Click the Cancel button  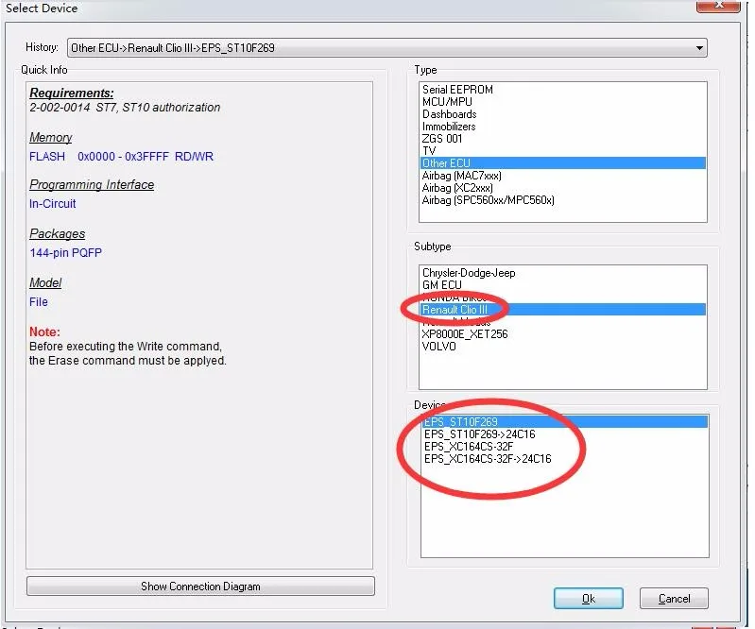(674, 598)
